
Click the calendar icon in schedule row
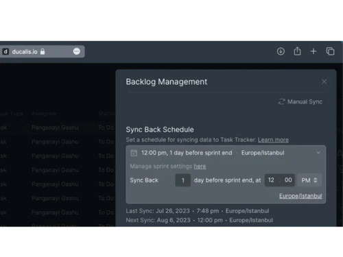(x=134, y=153)
